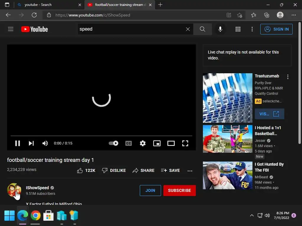Click the video progress bar
This screenshot has width=302, height=226.
click(101, 136)
